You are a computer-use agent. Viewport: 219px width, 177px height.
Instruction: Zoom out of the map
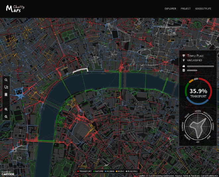[6, 117]
